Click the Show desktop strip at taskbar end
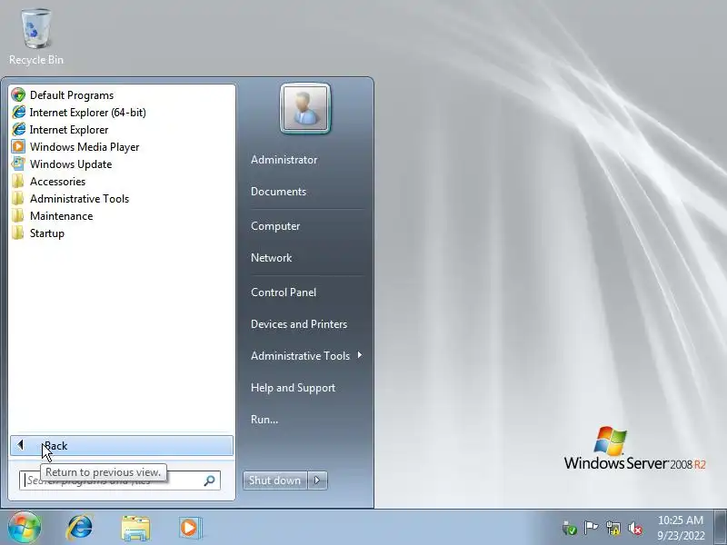 pos(721,528)
